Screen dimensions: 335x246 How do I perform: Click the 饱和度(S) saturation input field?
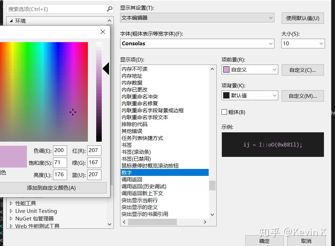tap(60, 163)
